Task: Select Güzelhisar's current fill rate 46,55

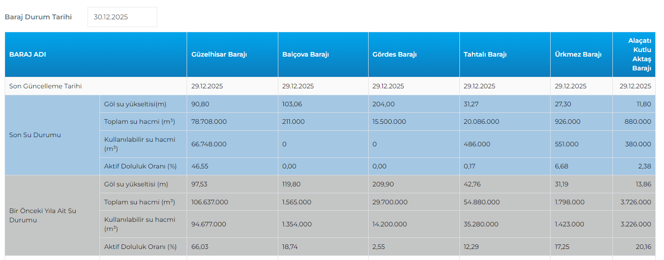Action: pyautogui.click(x=200, y=166)
